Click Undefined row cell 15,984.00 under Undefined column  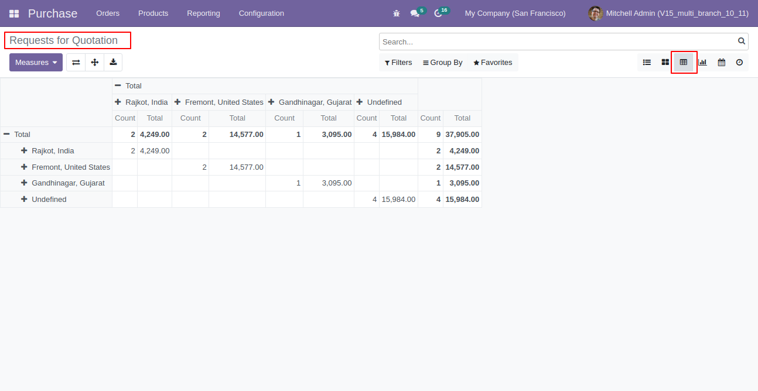tap(398, 200)
